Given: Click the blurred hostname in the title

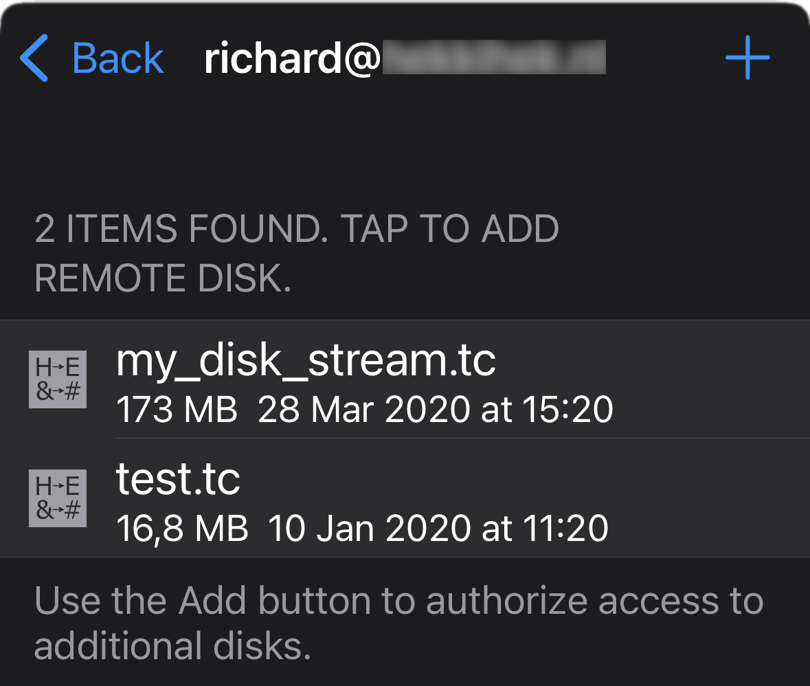Looking at the screenshot, I should coord(493,58).
